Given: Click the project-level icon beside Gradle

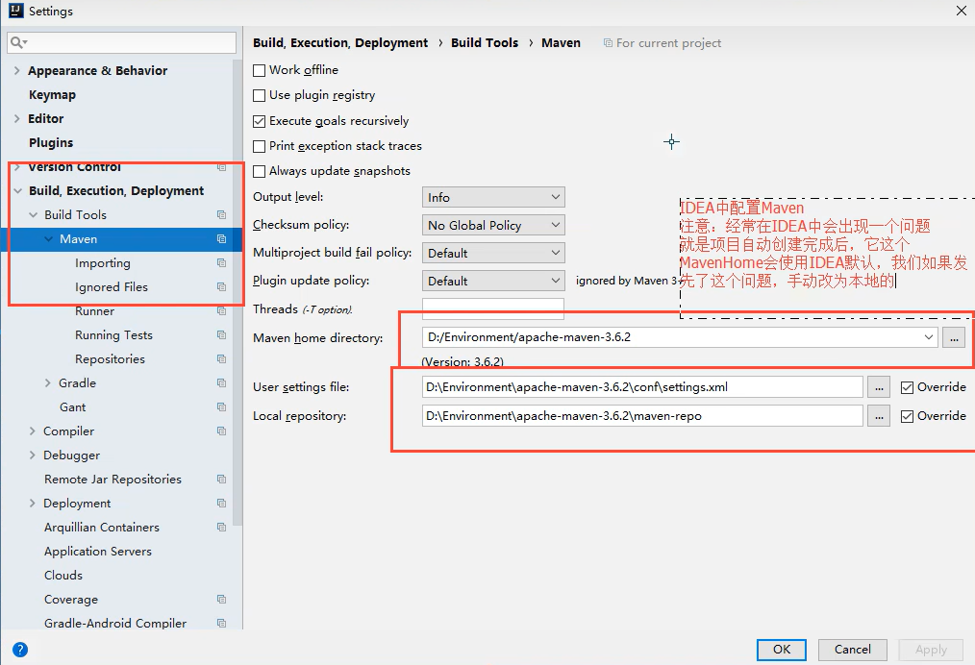Looking at the screenshot, I should tap(221, 382).
